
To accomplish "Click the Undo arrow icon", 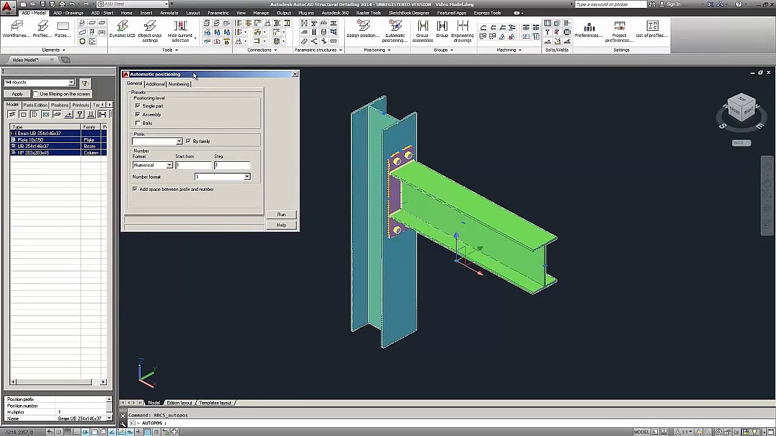I will point(72,4).
